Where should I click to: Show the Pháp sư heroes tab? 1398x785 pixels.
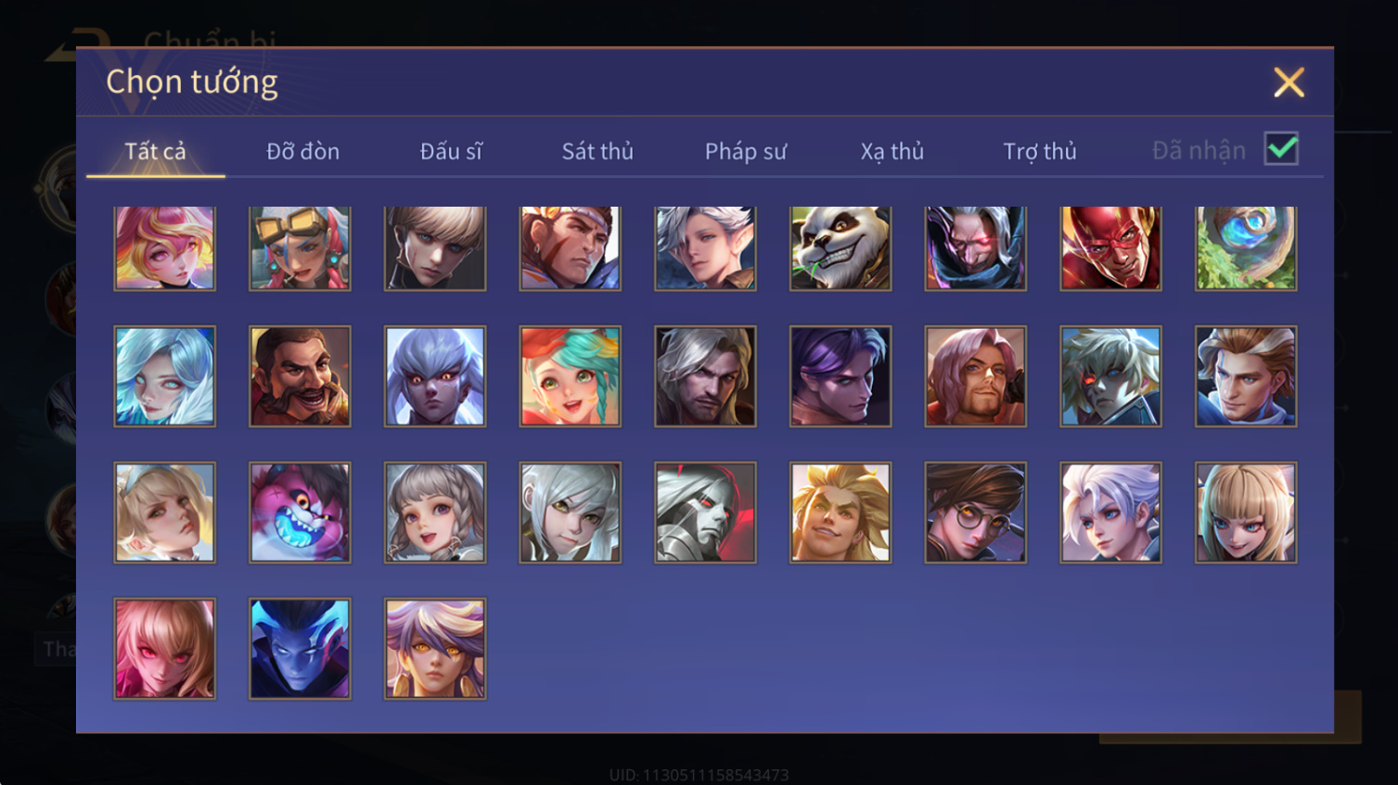tap(746, 151)
